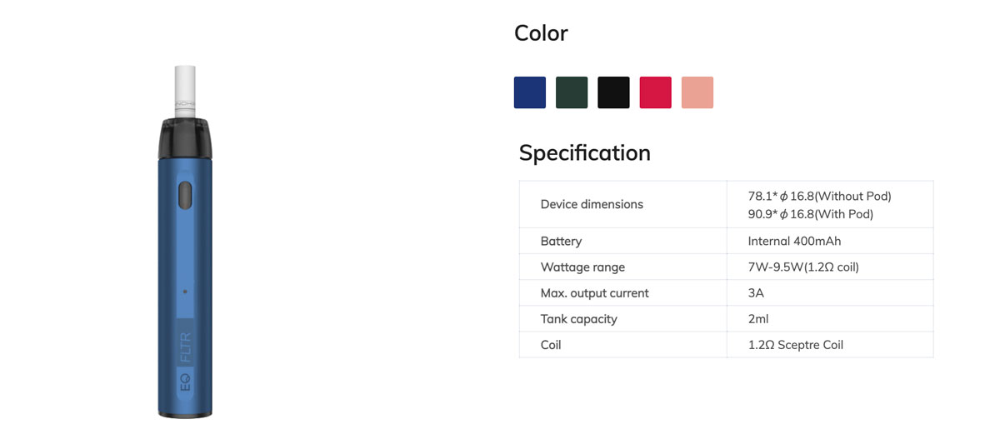Viewport: 1000px width, 444px height.
Task: Choose the salmon pink color swatch
Action: click(x=697, y=92)
